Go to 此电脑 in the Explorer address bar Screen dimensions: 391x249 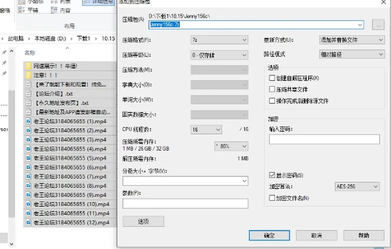pyautogui.click(x=16, y=38)
